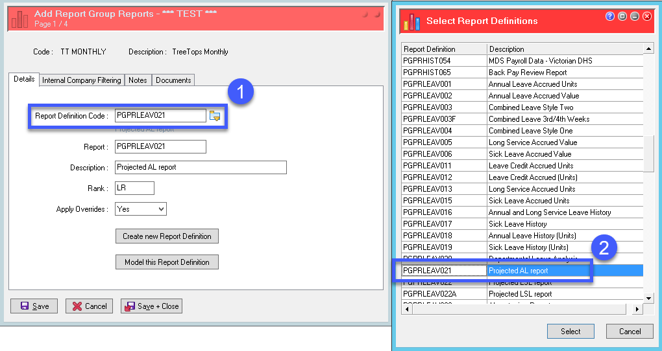
Task: Cancel the Add Report Group form
Action: click(x=89, y=306)
